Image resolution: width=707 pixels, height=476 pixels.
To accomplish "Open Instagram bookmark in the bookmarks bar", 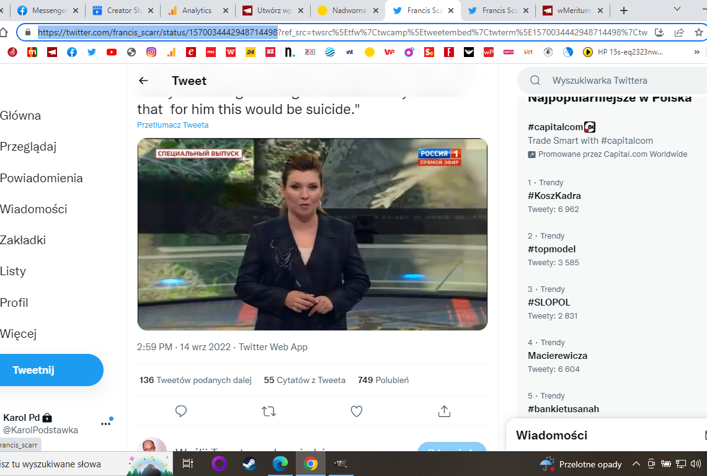I will point(151,53).
